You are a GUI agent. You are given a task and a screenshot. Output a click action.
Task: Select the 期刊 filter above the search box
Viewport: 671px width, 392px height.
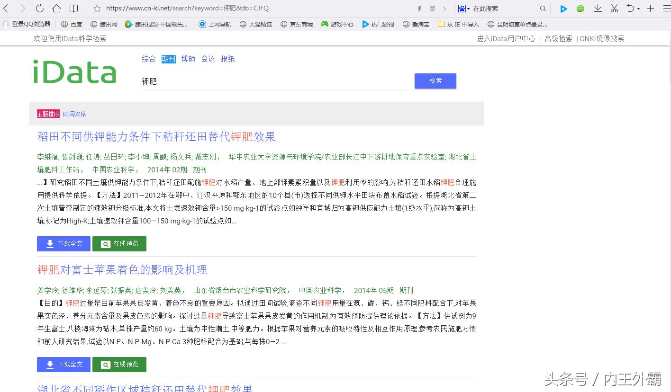tap(168, 58)
